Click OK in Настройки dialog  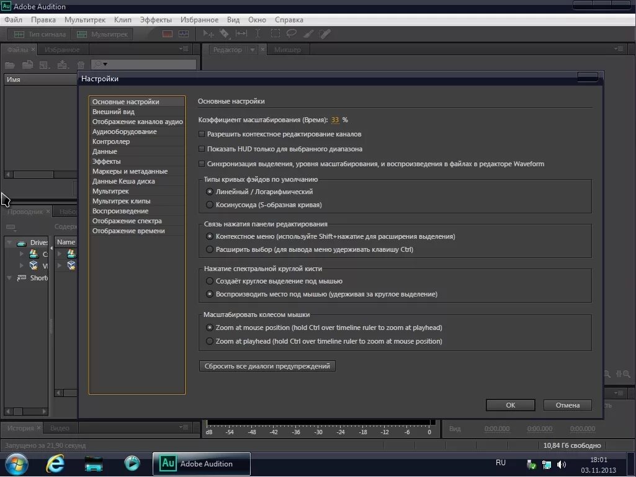(510, 405)
